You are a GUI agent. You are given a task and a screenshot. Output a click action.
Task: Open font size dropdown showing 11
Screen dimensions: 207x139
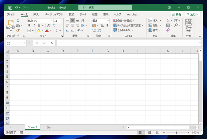click(x=60, y=21)
